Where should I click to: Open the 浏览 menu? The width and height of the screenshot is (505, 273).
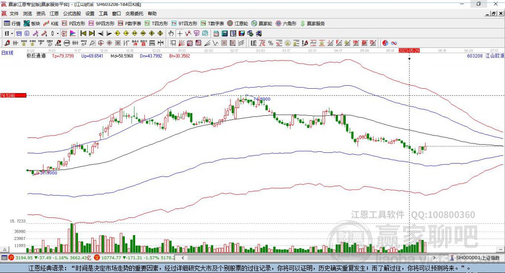pyautogui.click(x=28, y=13)
